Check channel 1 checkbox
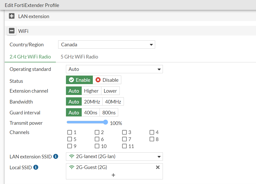256x184 pixels. tap(70, 132)
